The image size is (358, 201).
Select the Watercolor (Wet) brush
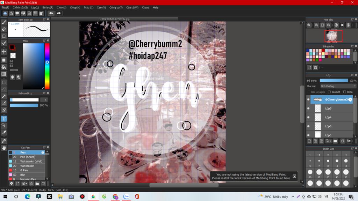click(x=27, y=161)
